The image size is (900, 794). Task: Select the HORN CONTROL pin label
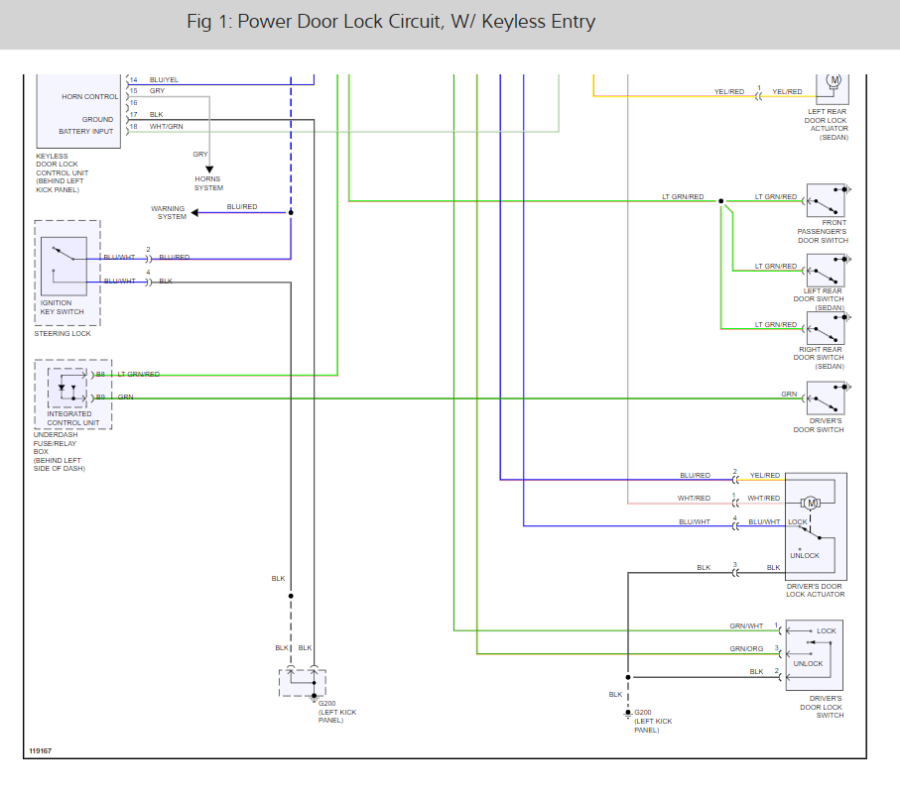pyautogui.click(x=89, y=97)
